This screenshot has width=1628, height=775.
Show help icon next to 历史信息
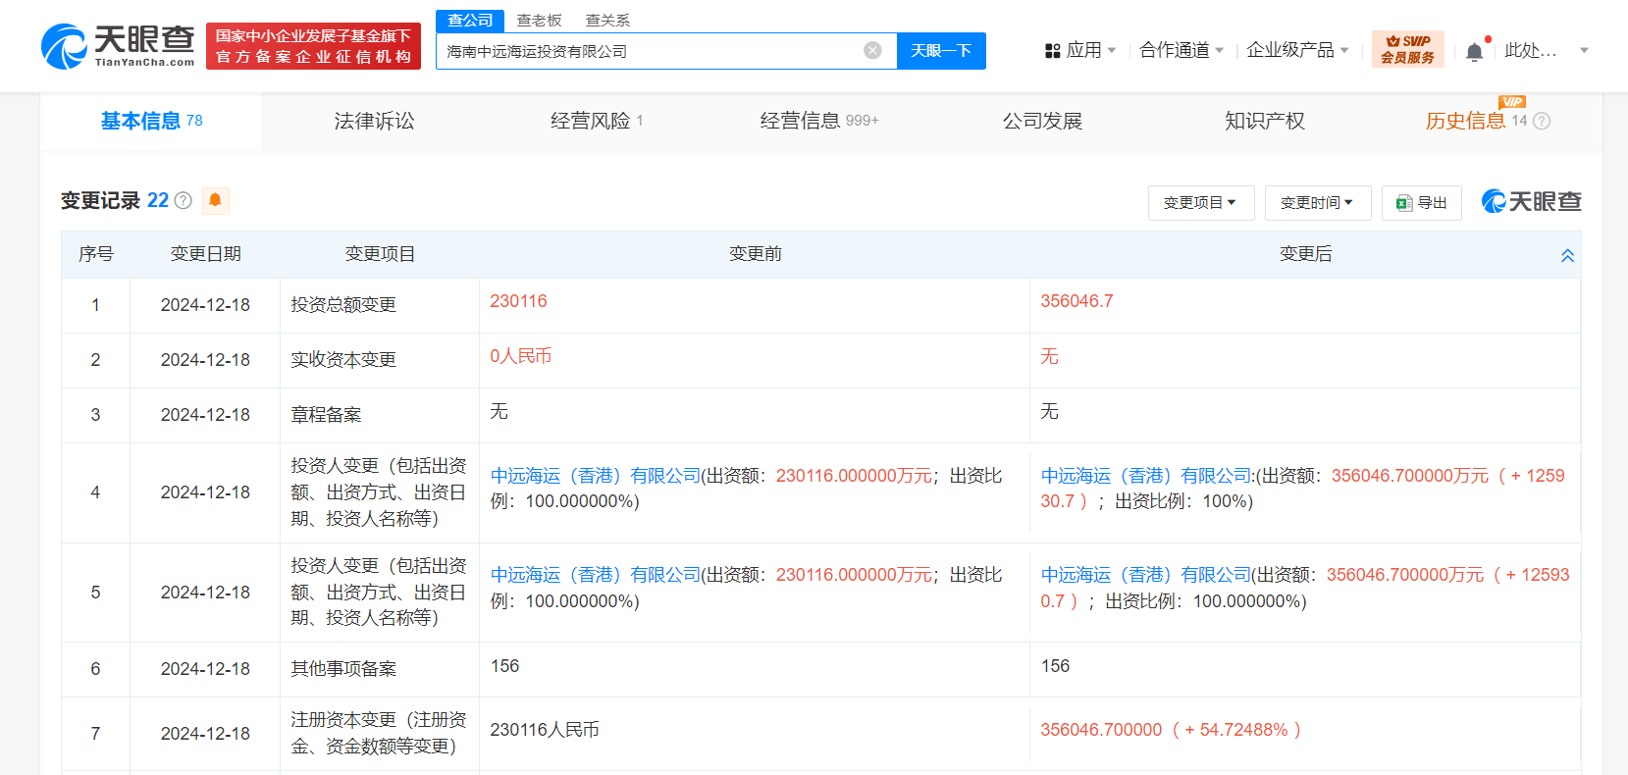(x=1542, y=122)
